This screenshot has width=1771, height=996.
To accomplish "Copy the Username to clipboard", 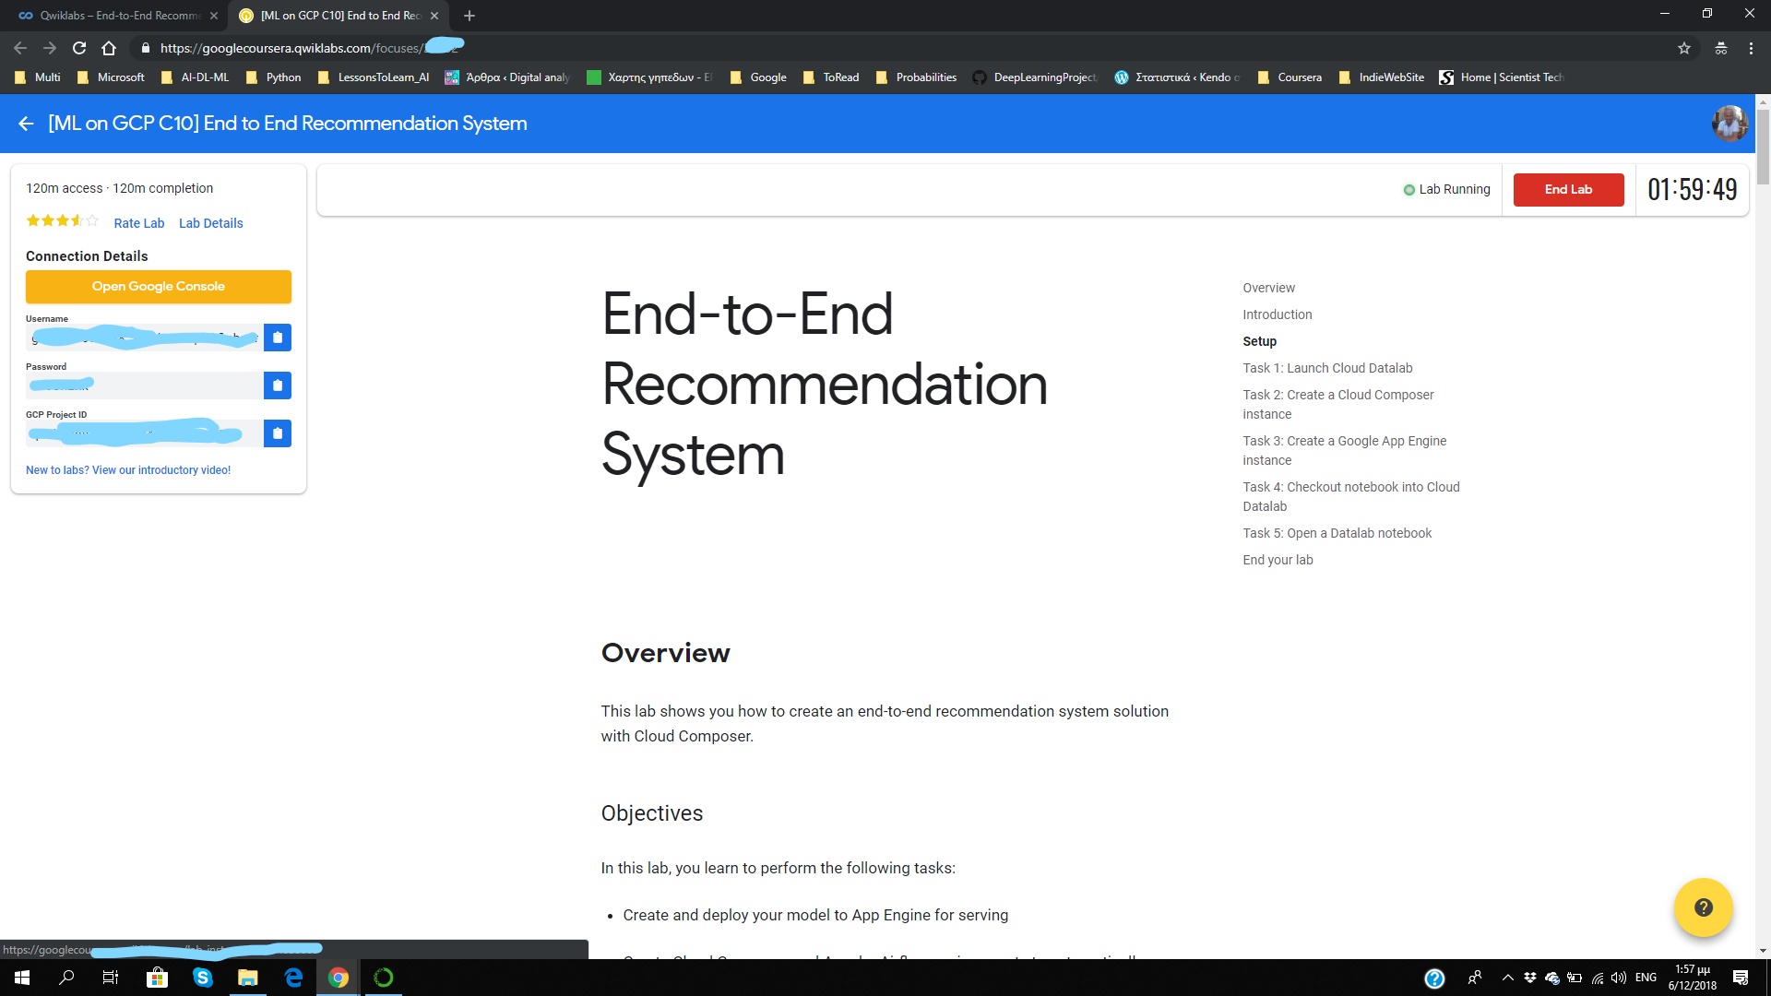I will pyautogui.click(x=277, y=338).
